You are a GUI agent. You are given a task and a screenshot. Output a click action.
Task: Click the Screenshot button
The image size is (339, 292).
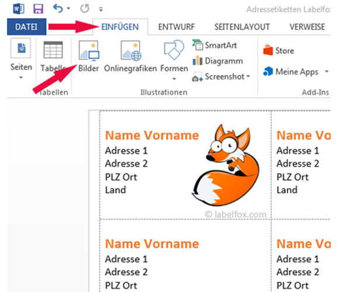point(219,77)
